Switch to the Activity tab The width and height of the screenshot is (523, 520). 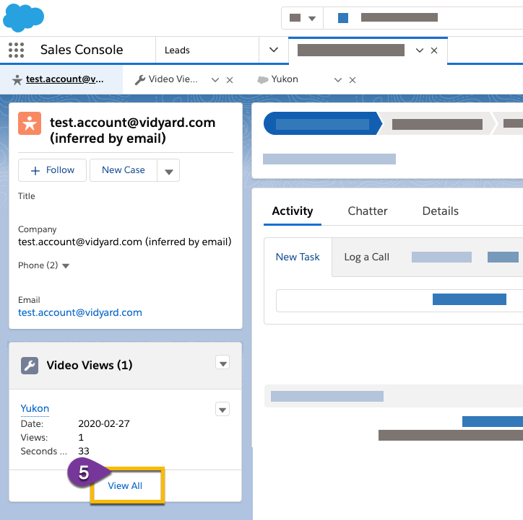(x=292, y=211)
